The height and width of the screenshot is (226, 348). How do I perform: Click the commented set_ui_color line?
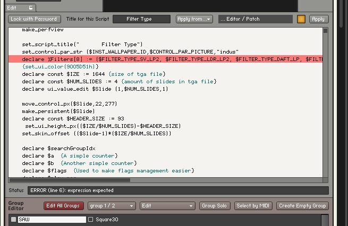(x=60, y=67)
